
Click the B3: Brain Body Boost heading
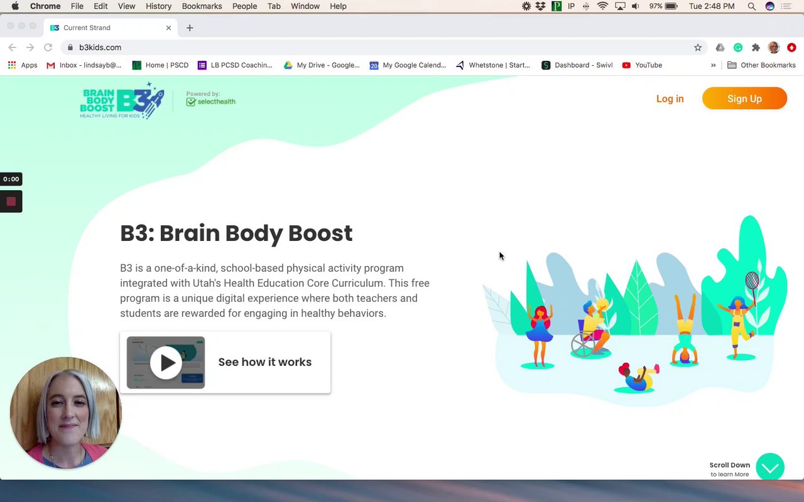pos(236,233)
